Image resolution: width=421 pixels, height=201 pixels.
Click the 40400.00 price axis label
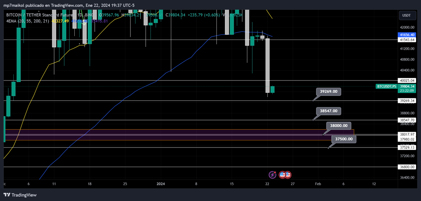(x=407, y=70)
